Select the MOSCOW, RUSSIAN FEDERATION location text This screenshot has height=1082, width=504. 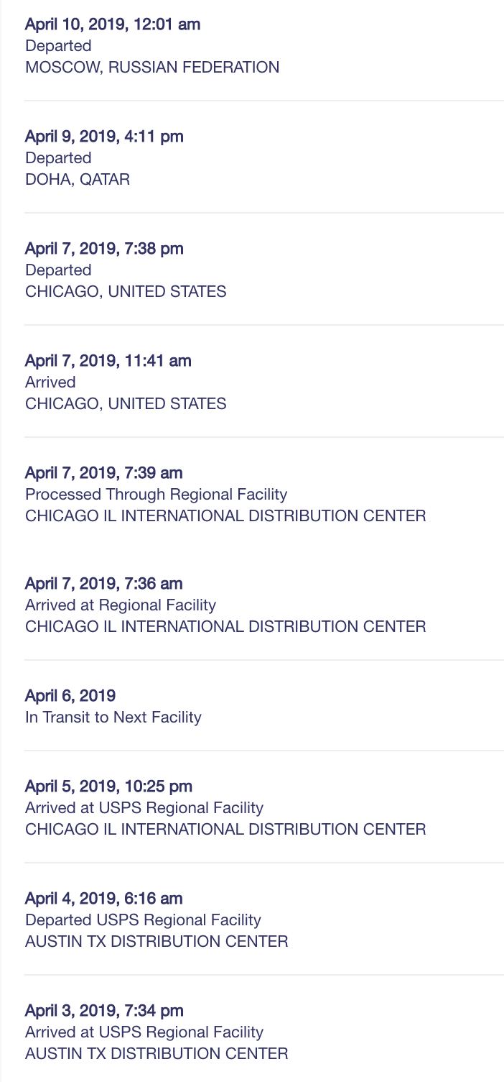click(152, 68)
